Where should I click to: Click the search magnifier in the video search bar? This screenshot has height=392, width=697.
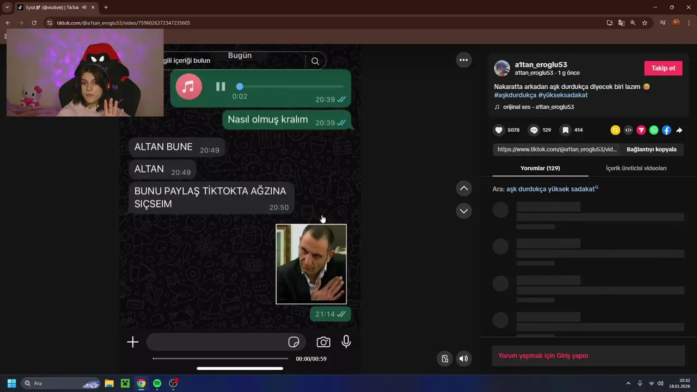coord(315,61)
